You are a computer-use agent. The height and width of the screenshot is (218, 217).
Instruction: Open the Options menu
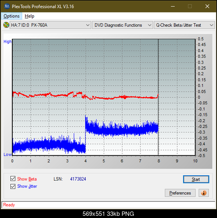click(x=11, y=16)
